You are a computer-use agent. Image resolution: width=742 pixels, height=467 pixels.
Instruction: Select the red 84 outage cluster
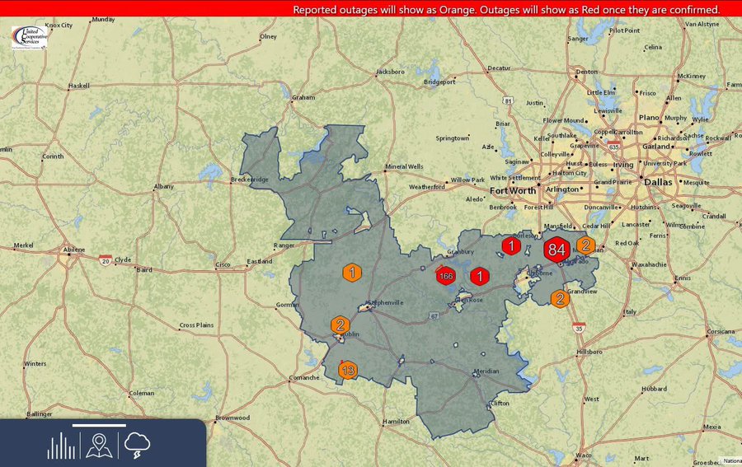pos(556,250)
